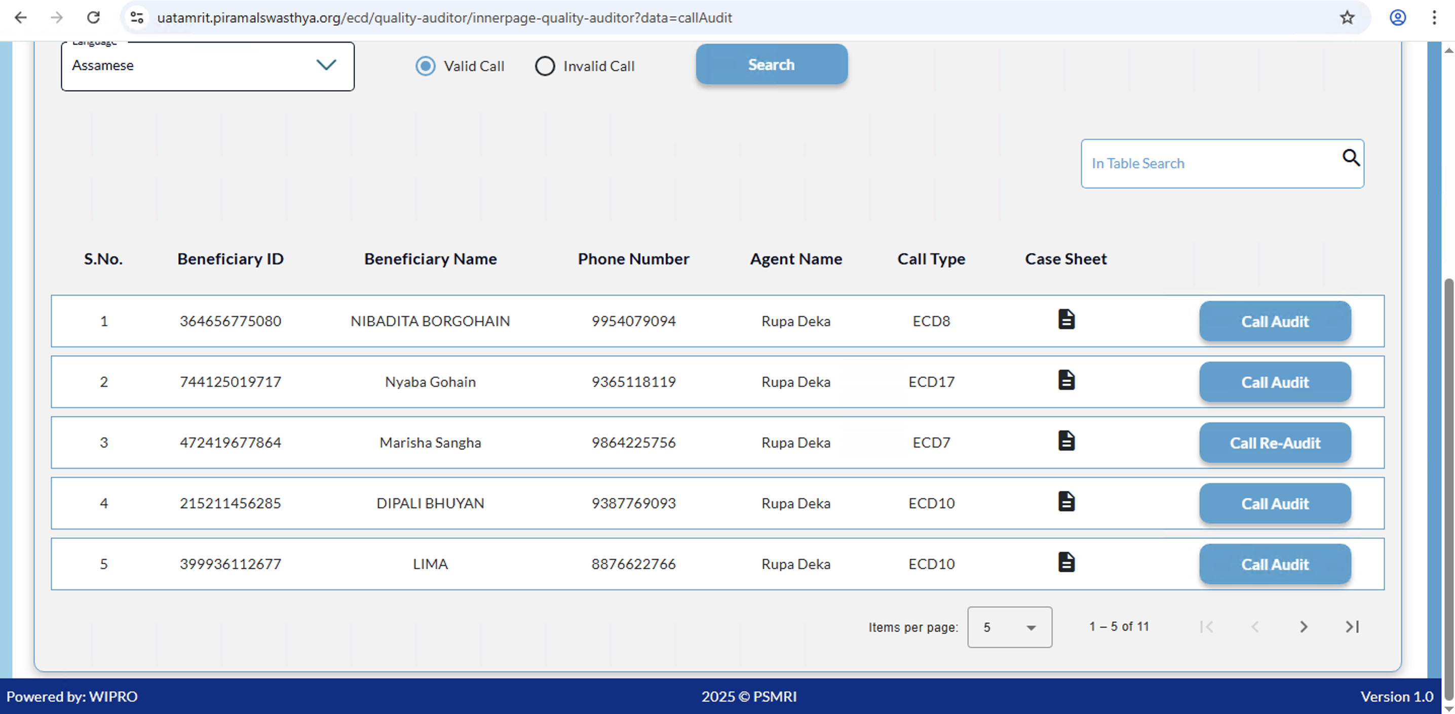Click phone number 9954079094

coord(633,321)
